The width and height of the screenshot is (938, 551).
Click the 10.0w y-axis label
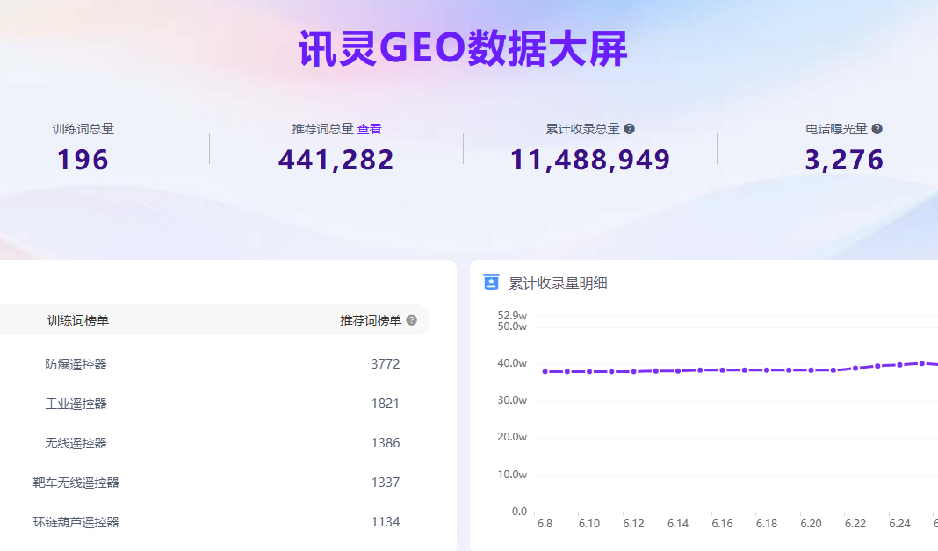(x=512, y=475)
